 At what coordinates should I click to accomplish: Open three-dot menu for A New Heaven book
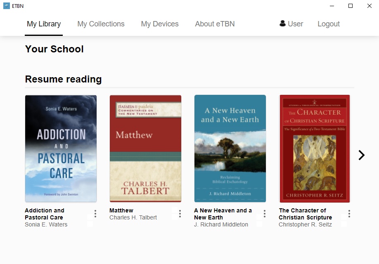pos(265,214)
